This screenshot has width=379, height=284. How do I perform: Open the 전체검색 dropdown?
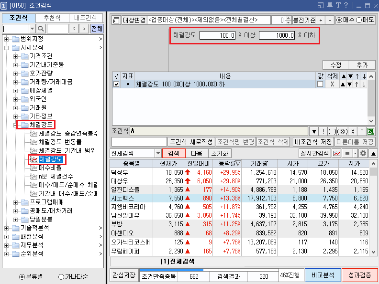(x=158, y=153)
